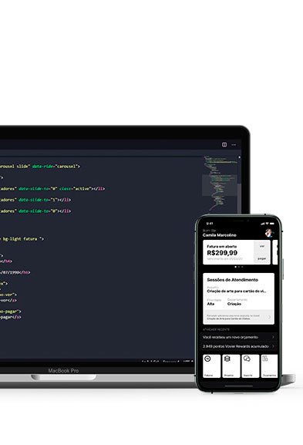Click the code line containing data-ride="carousel"
Image resolution: width=303 pixels, height=445 pixels.
[40, 167]
